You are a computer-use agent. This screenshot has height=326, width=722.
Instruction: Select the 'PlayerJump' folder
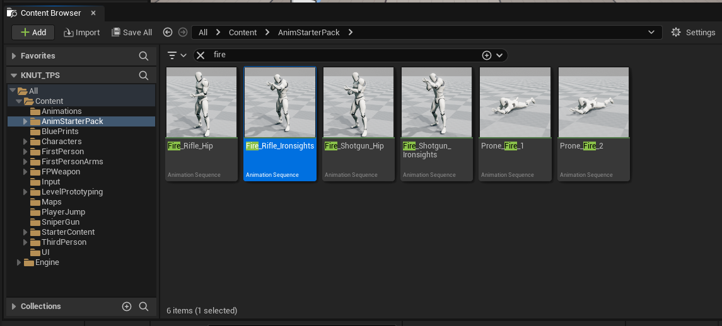point(63,213)
